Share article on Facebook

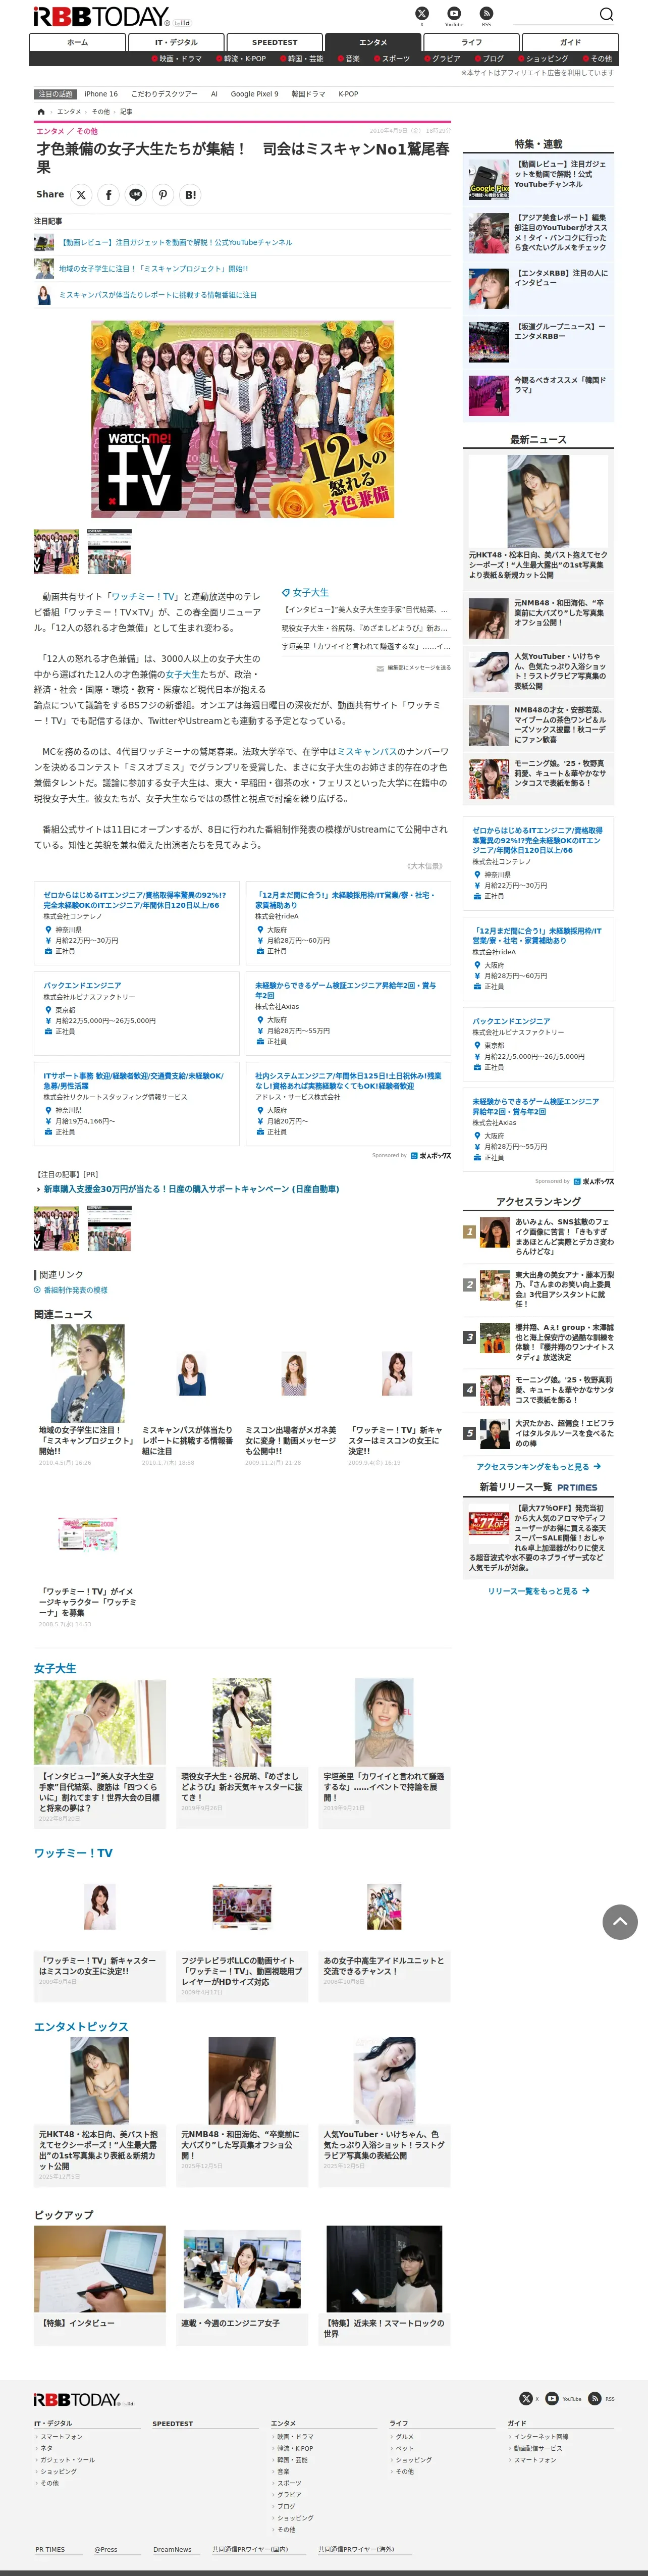pyautogui.click(x=108, y=195)
